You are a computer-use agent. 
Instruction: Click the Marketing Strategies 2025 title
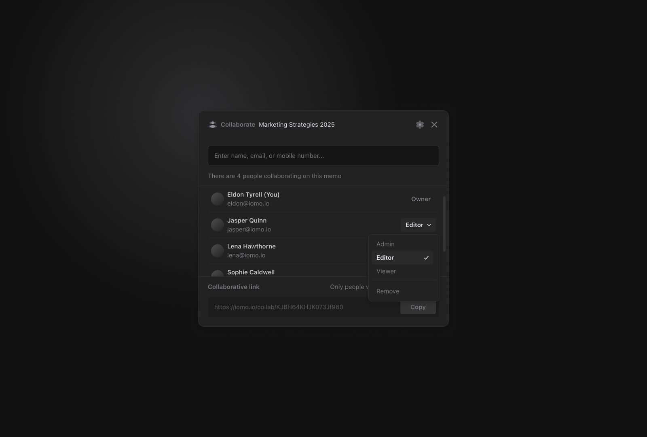tap(297, 125)
